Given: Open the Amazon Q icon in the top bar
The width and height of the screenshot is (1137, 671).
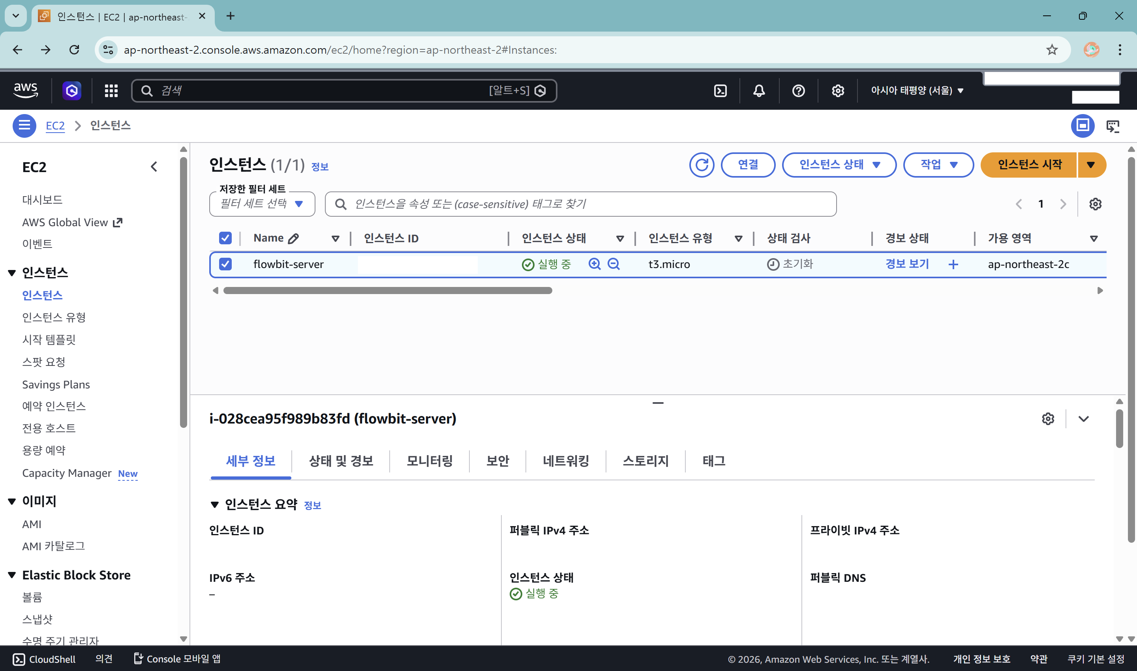Looking at the screenshot, I should click(x=71, y=91).
